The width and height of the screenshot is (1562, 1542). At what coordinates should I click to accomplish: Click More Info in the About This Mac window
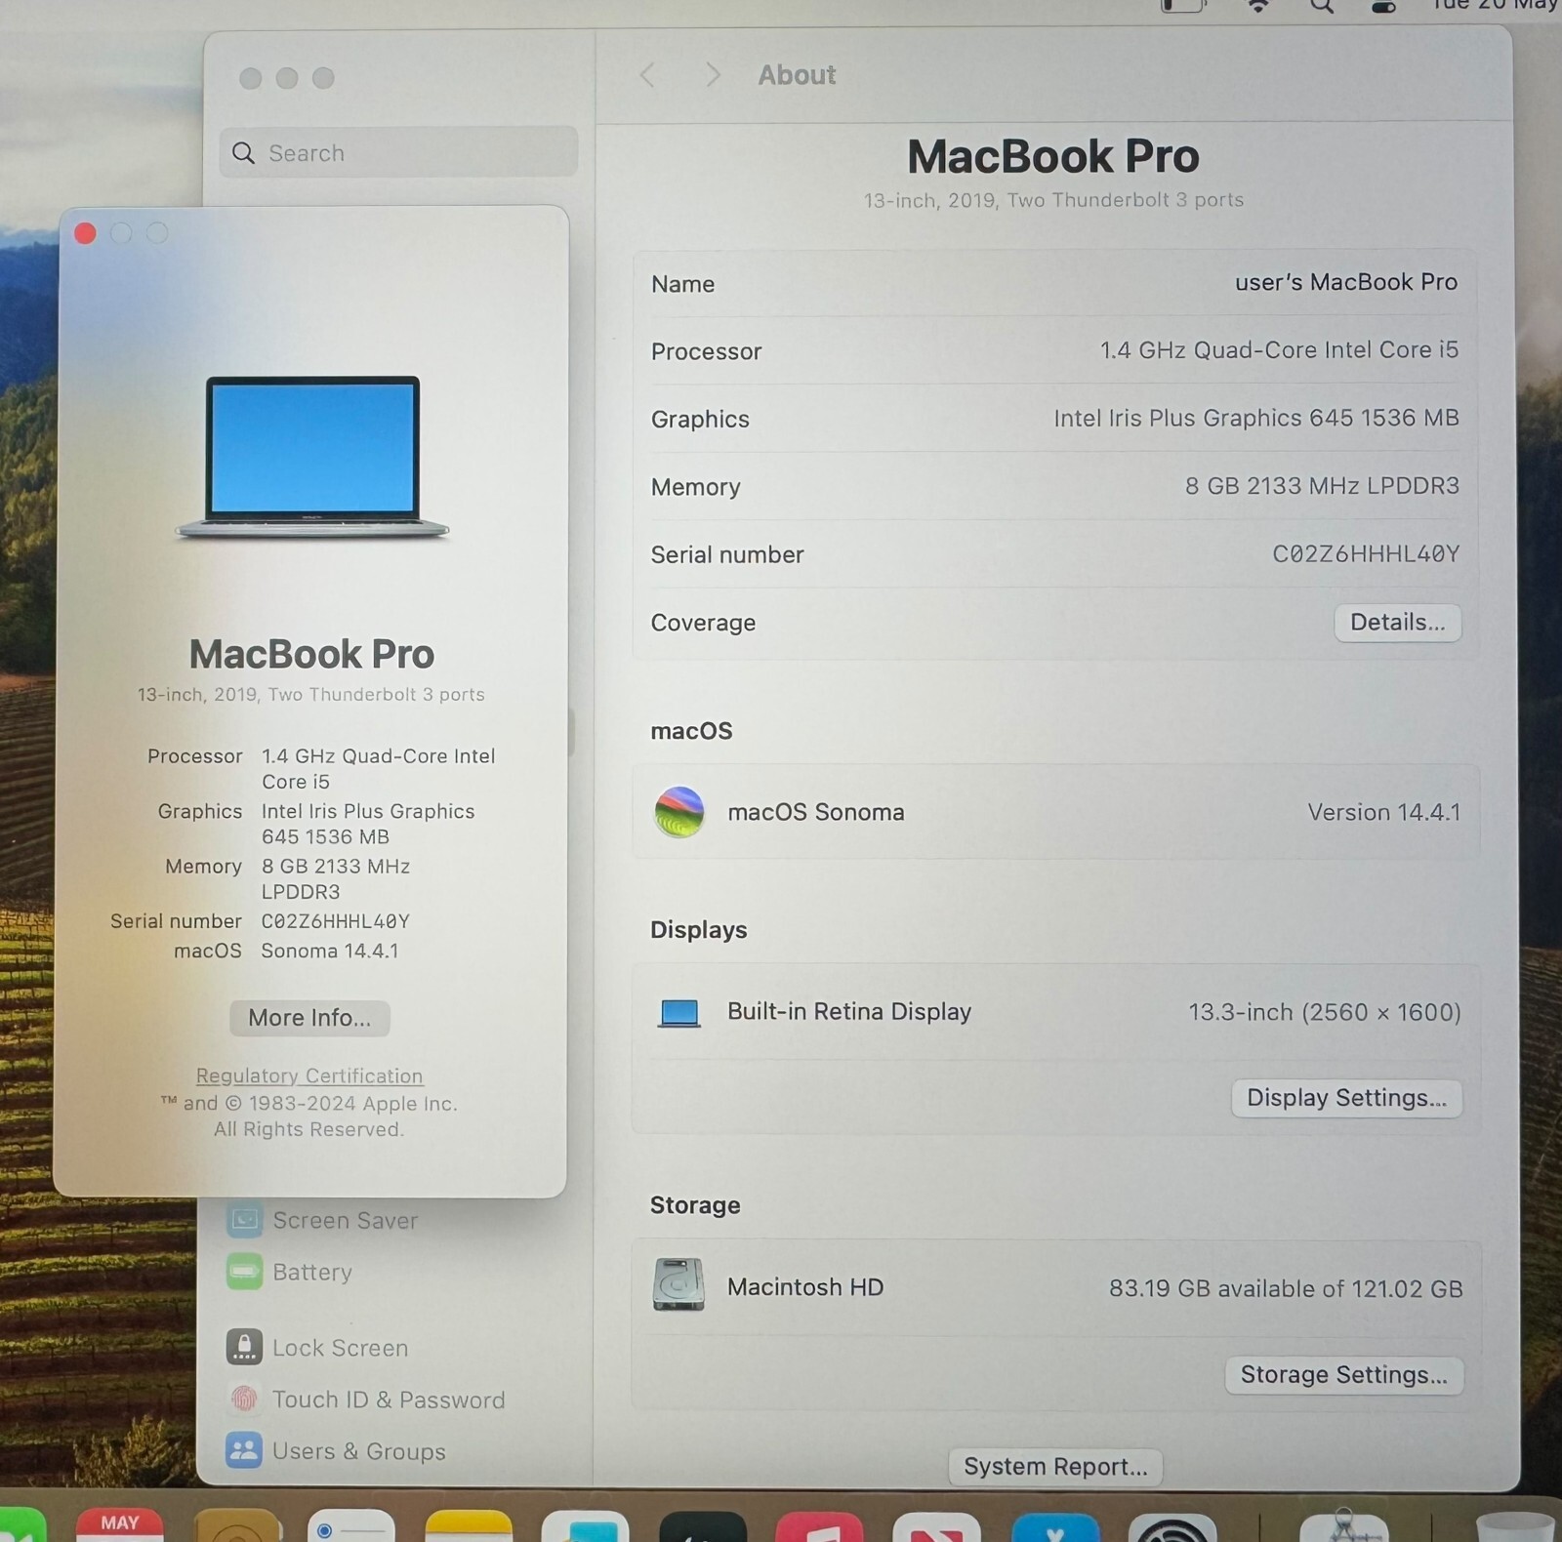coord(309,1018)
